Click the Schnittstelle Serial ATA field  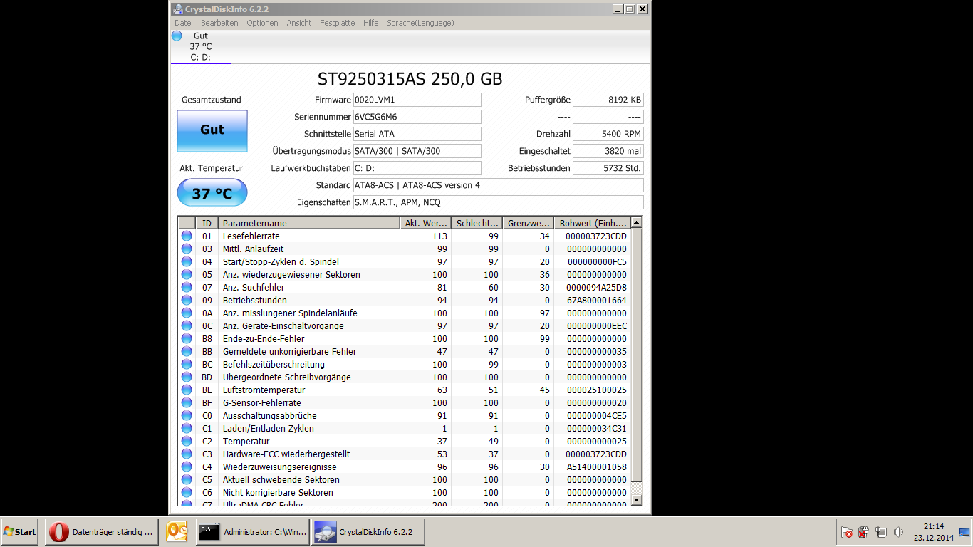tap(417, 134)
